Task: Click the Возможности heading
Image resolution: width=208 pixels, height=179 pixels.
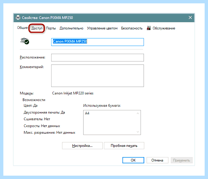Action: click(x=34, y=100)
